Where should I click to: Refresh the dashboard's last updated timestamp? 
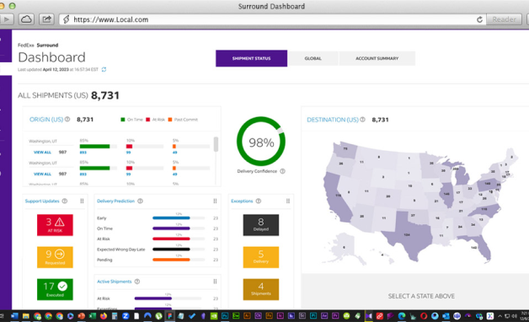point(104,69)
